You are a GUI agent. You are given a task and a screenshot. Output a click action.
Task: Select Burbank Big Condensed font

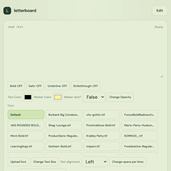(64, 115)
